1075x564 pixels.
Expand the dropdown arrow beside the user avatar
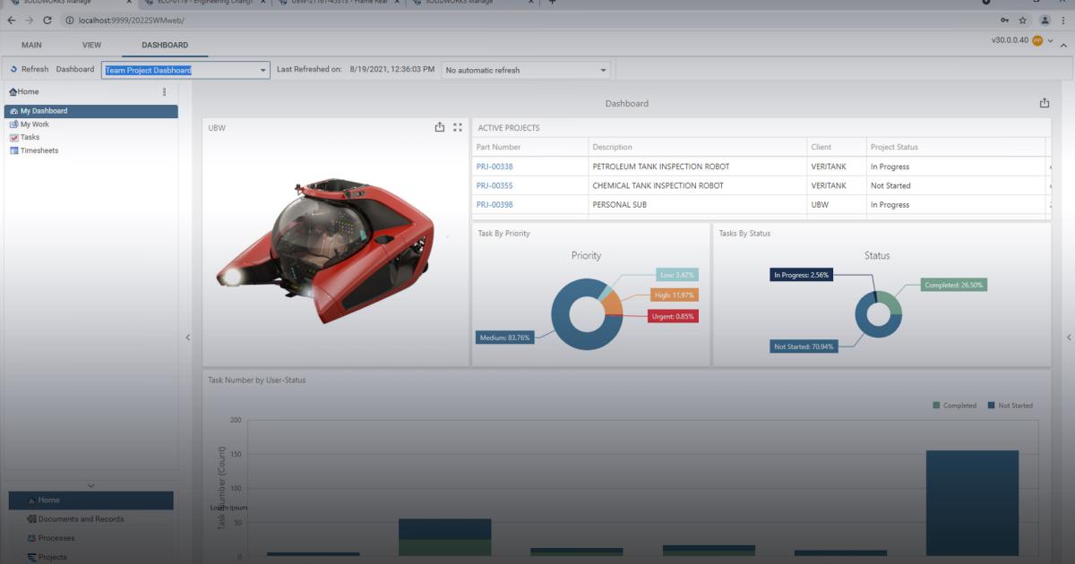pos(1051,40)
